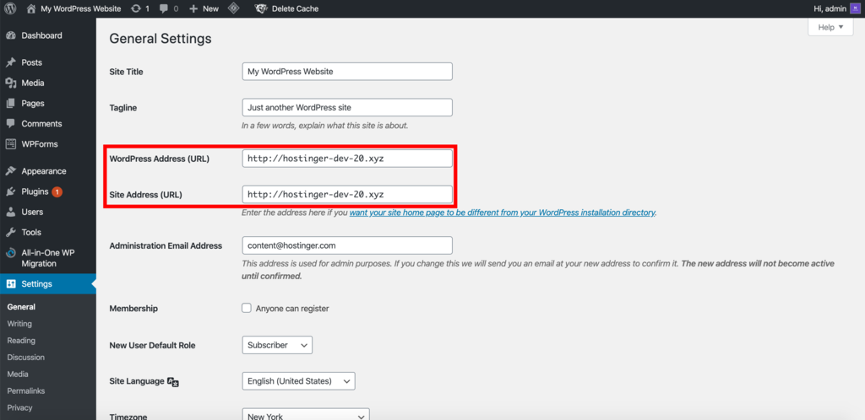Click the New content text in admin bar
Image resolution: width=865 pixels, height=420 pixels.
(x=210, y=8)
